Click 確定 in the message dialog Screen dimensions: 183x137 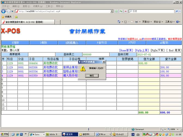point(91,76)
